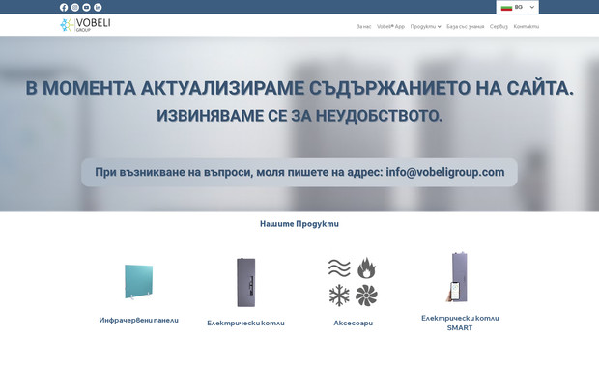
Task: Open the LinkedIn social icon
Action: [x=98, y=8]
